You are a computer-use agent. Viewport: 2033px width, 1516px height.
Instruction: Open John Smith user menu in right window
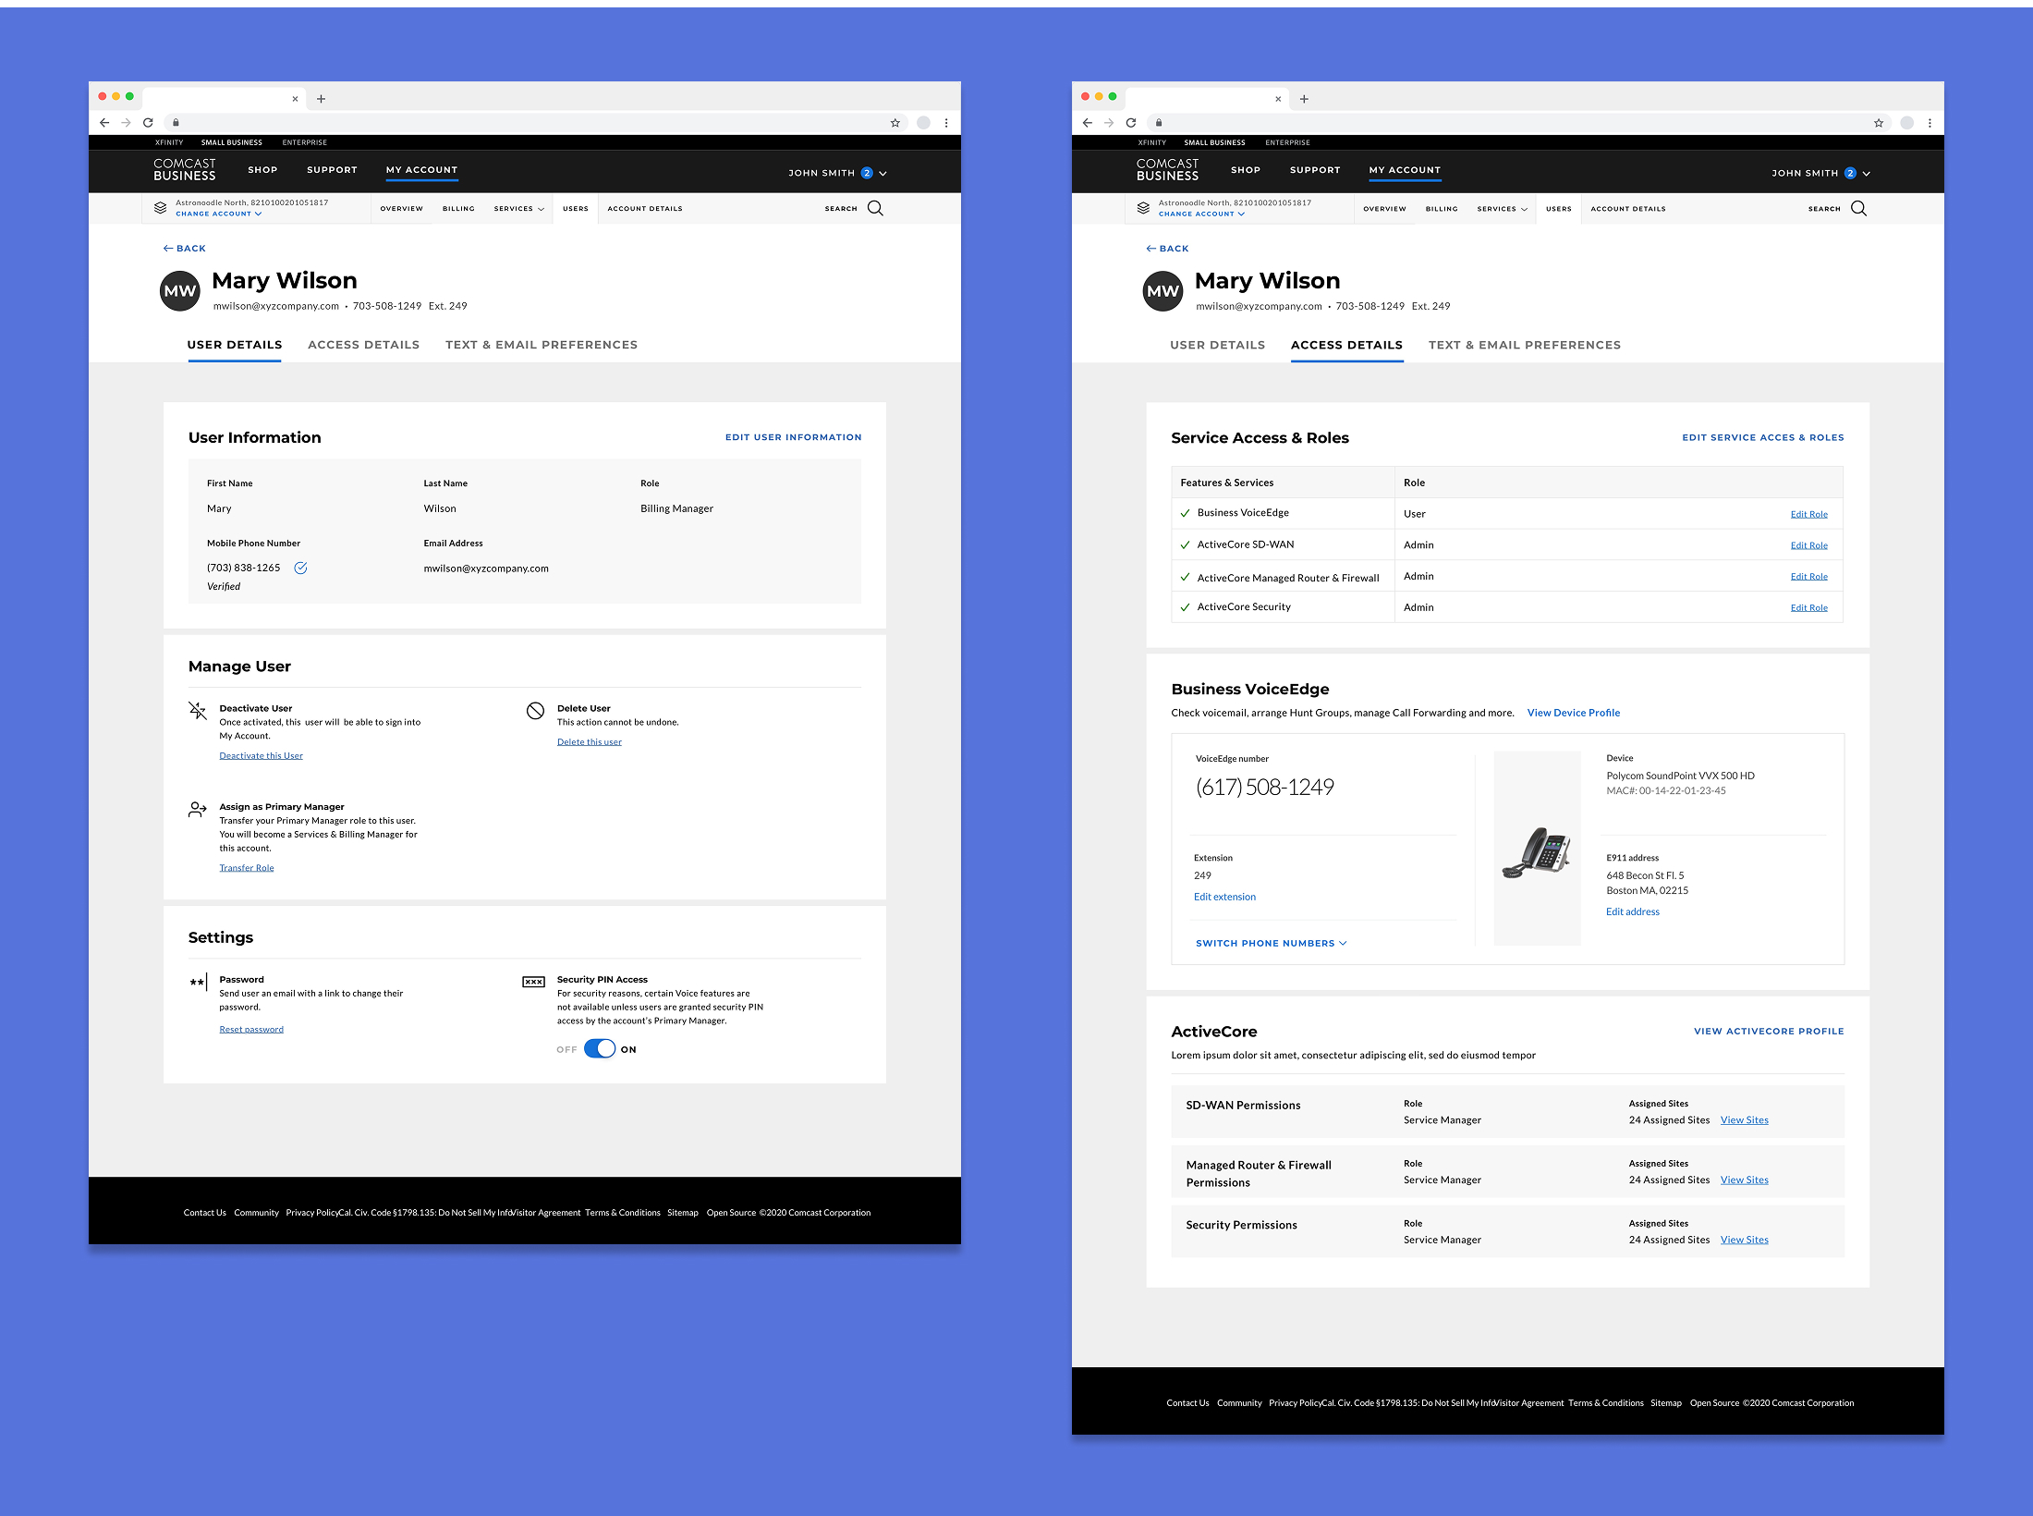click(1820, 173)
